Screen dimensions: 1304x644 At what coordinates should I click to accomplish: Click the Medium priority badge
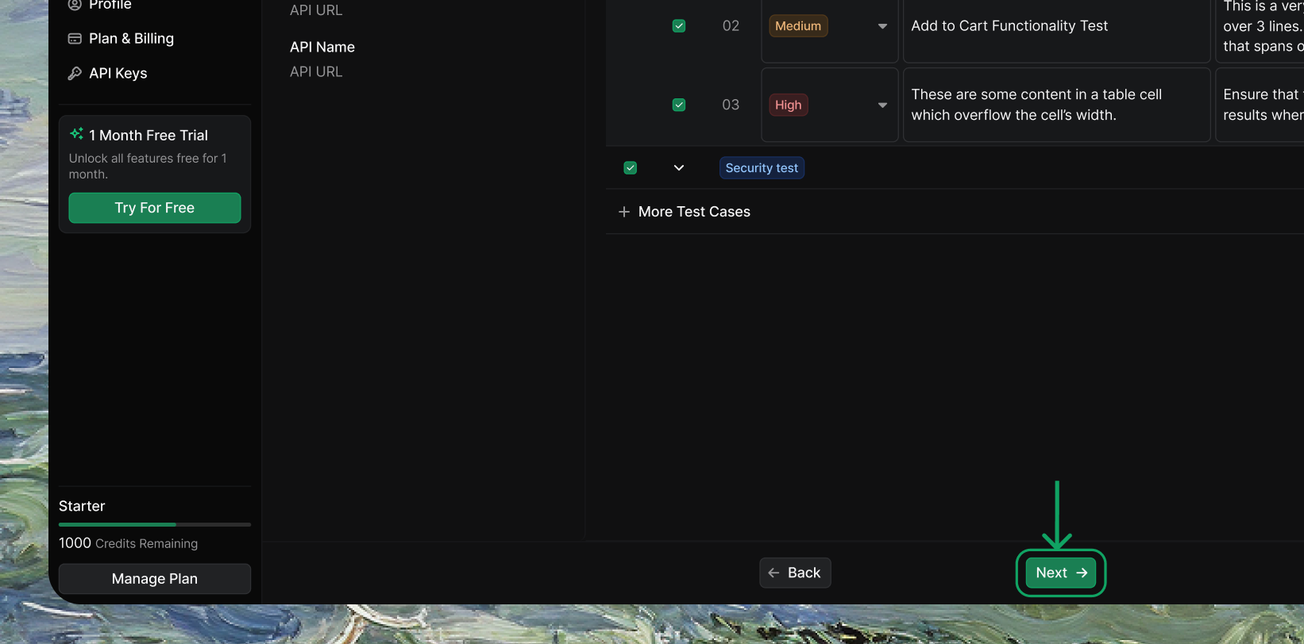click(798, 26)
